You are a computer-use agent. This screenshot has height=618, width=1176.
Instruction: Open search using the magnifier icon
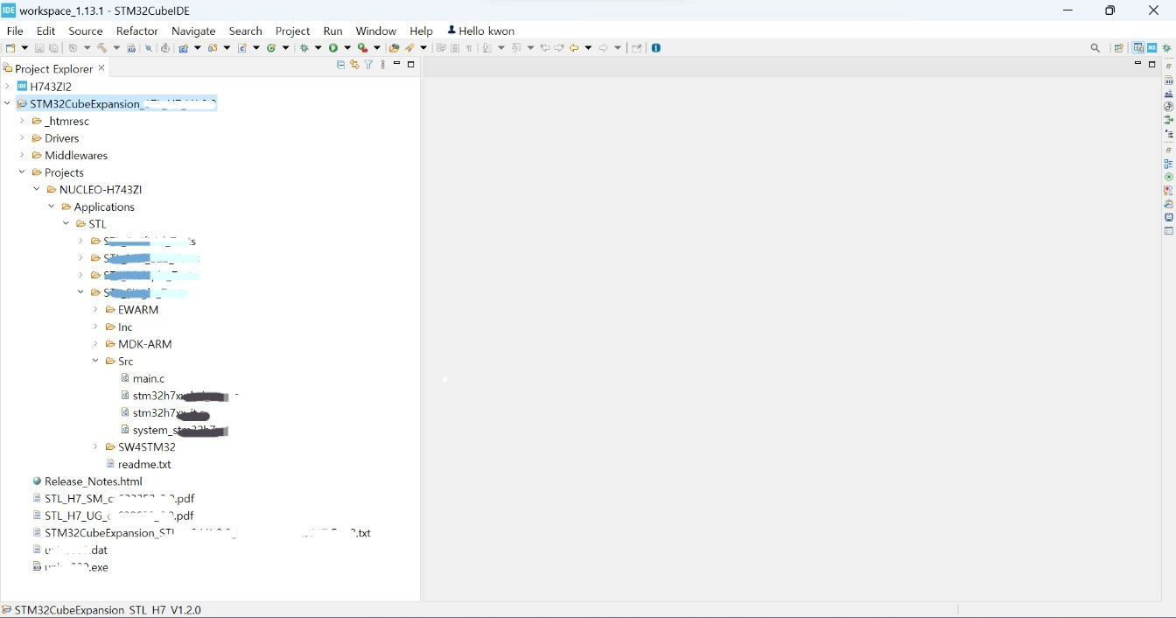[1095, 48]
